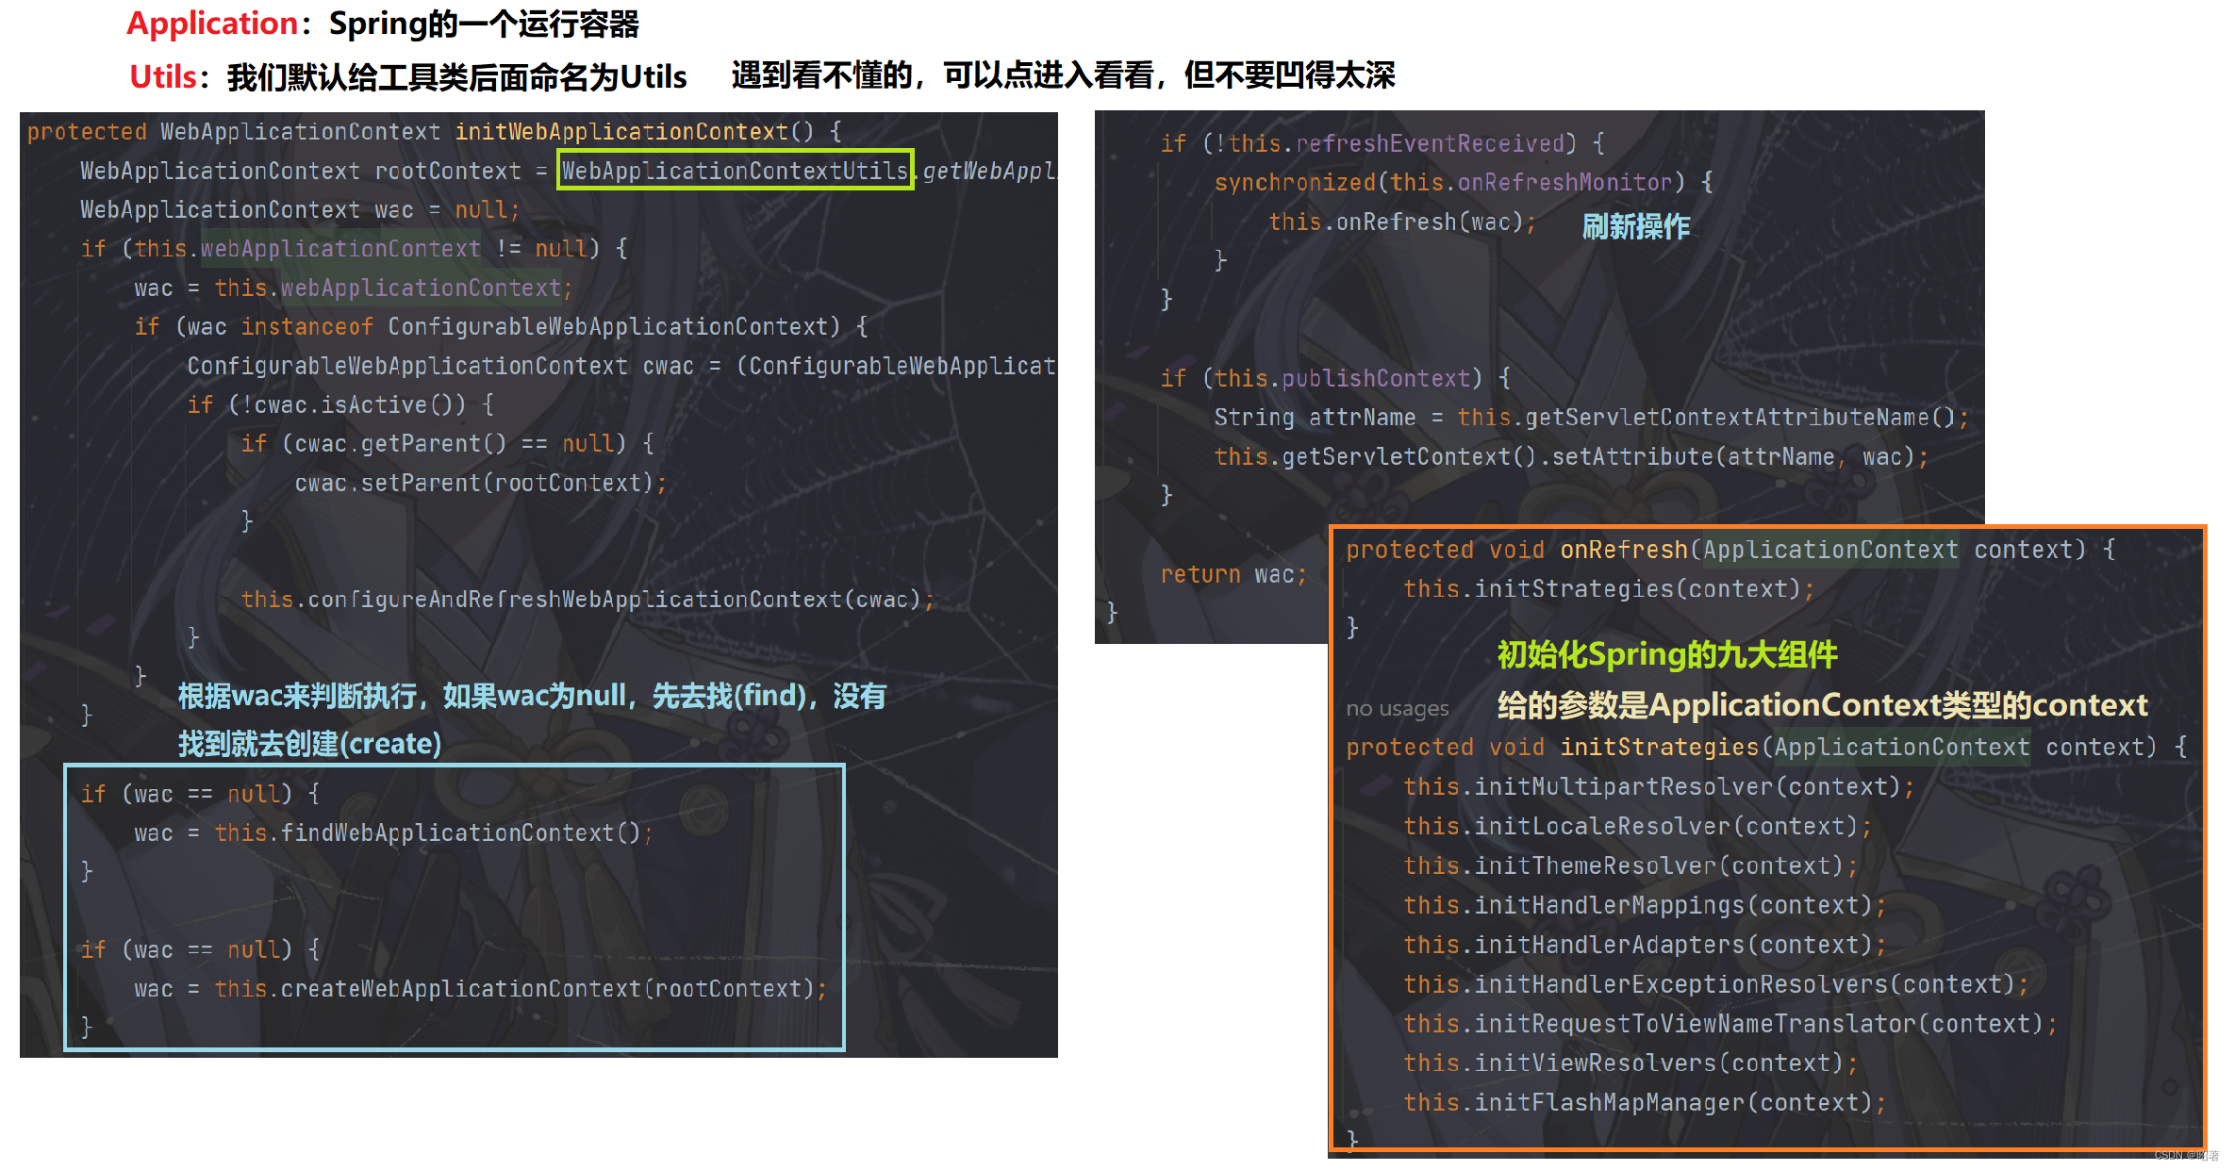This screenshot has width=2234, height=1170.
Task: Click 'WebApplicationContext wac = null;' line
Action: [x=299, y=209]
